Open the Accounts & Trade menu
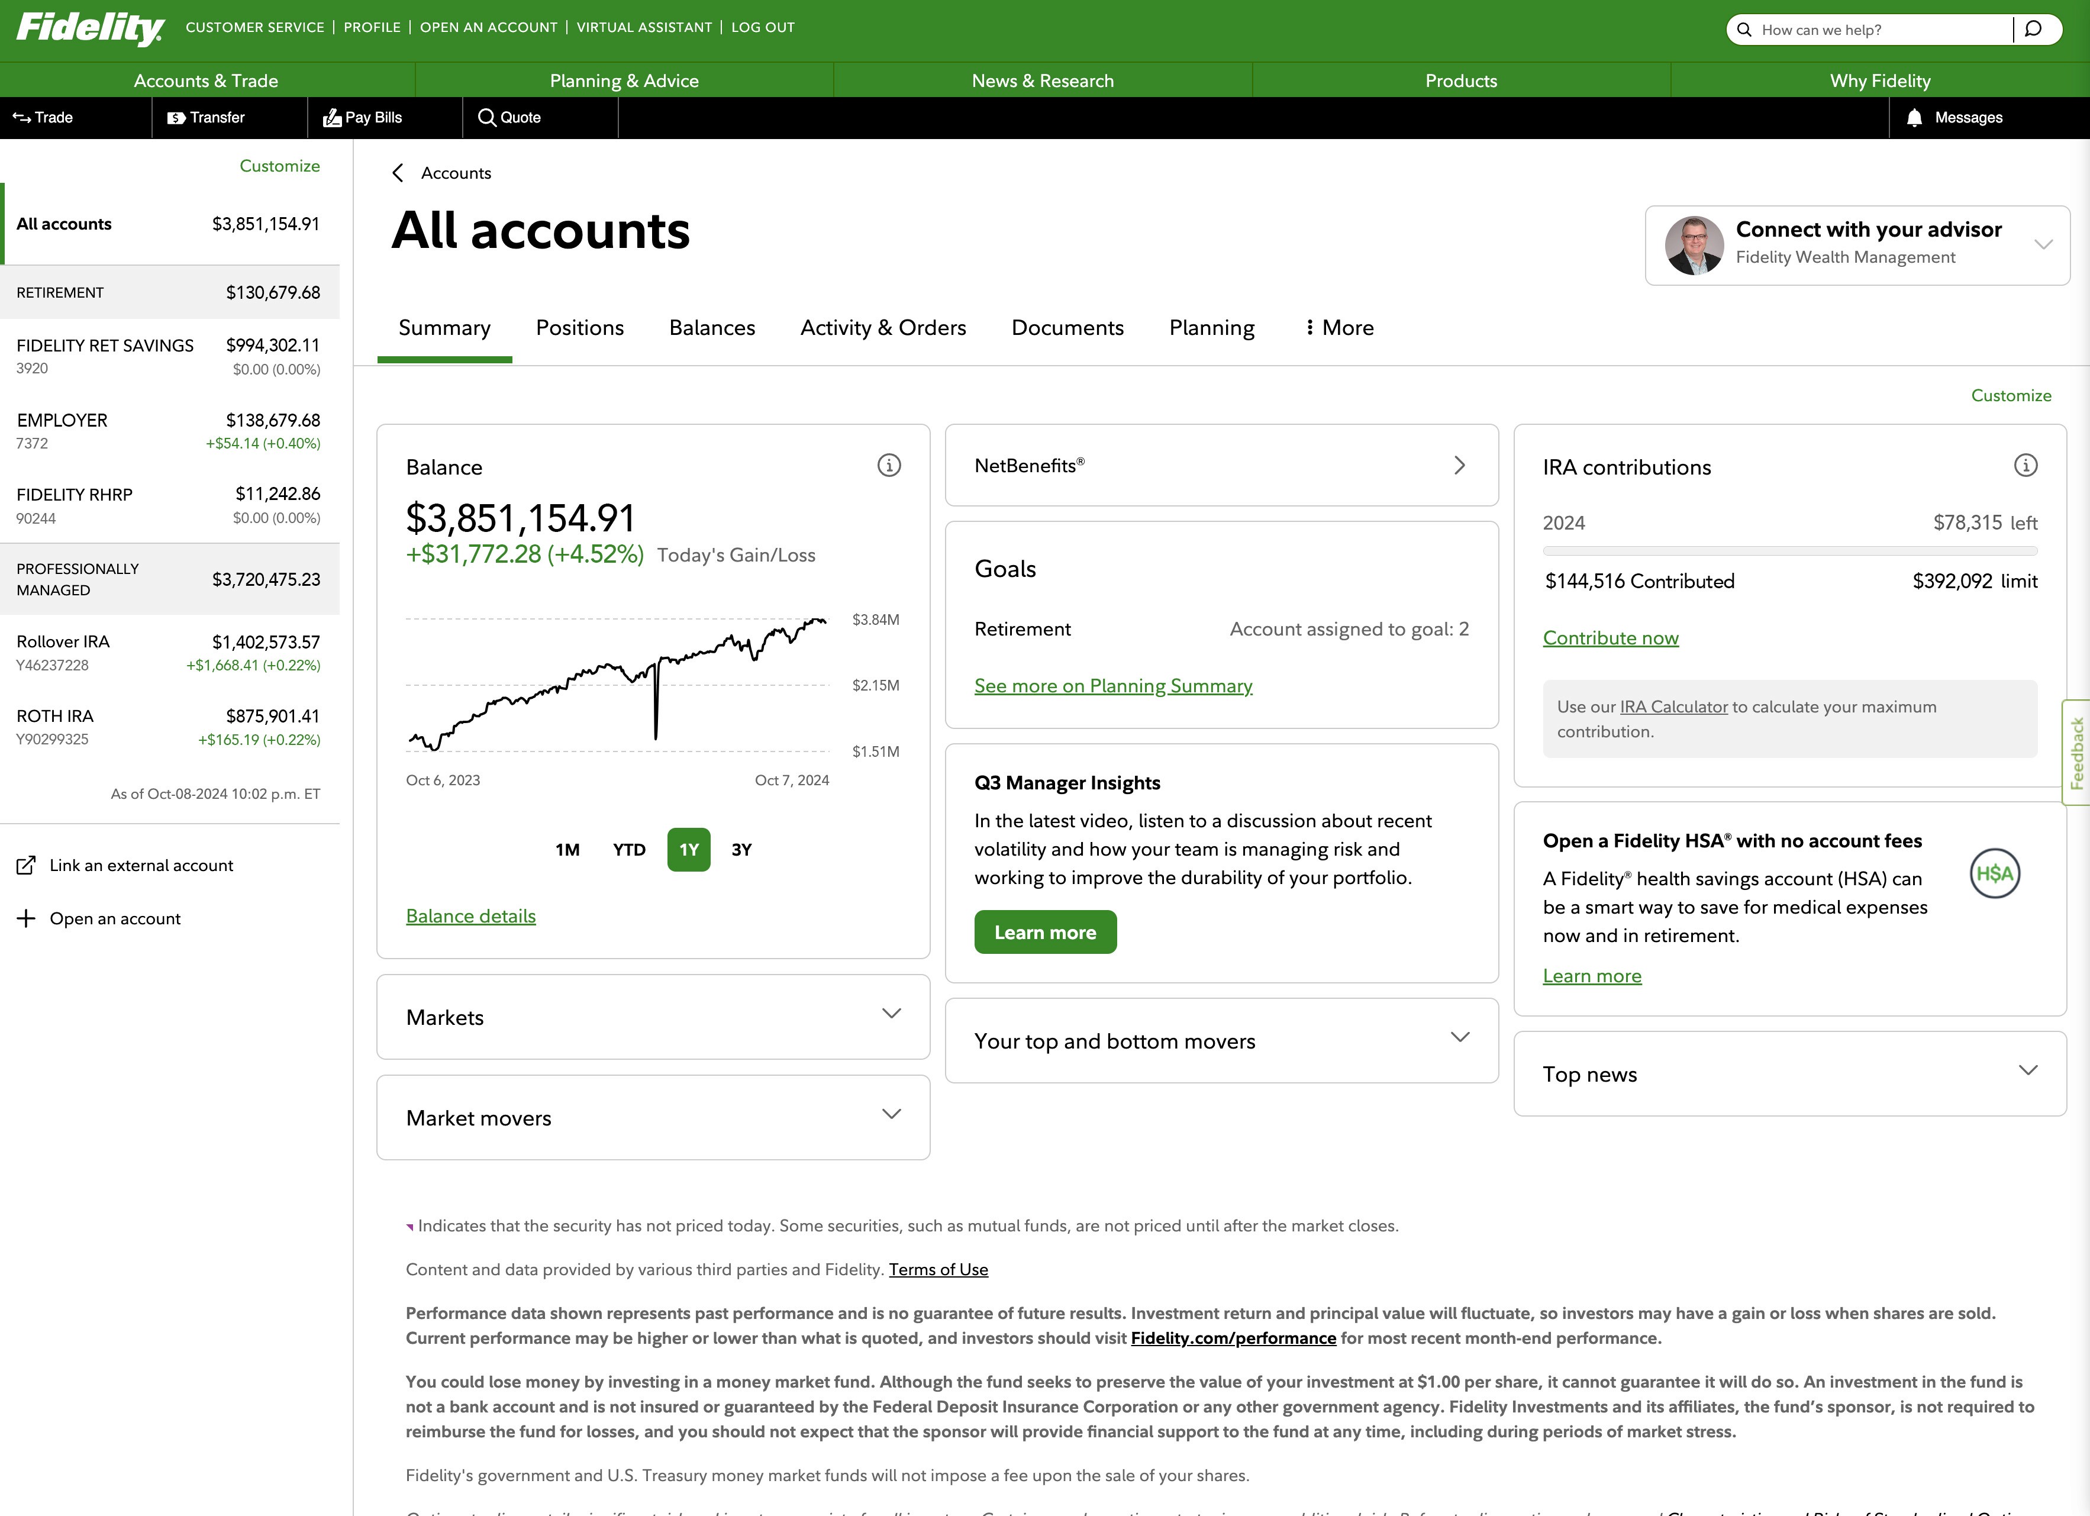2090x1516 pixels. [x=207, y=81]
